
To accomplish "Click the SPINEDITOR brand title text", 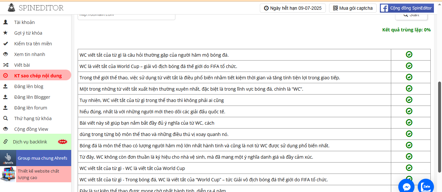I will [41, 8].
